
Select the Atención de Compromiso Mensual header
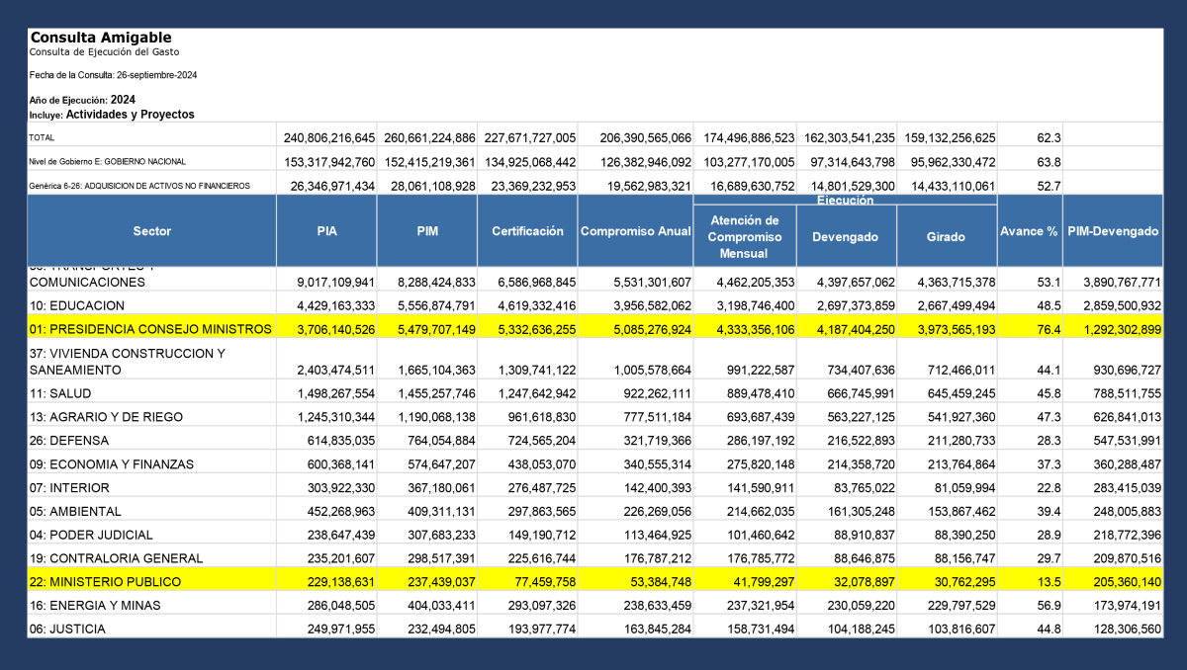pyautogui.click(x=745, y=237)
